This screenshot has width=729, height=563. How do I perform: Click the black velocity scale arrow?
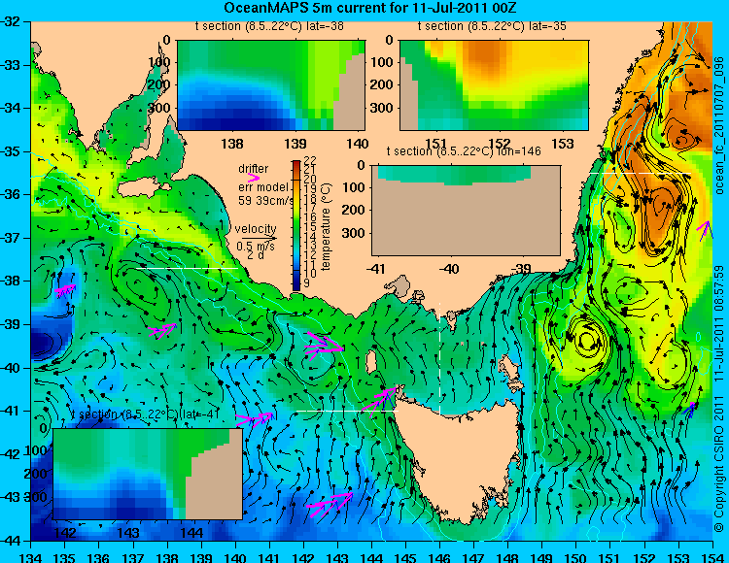pos(258,238)
